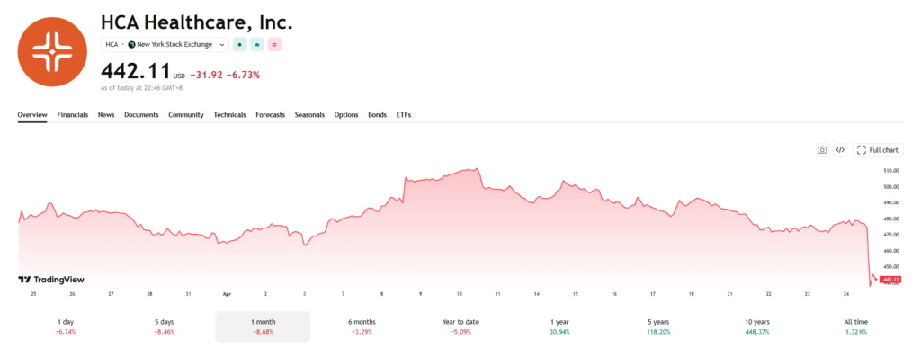Image resolution: width=921 pixels, height=348 pixels.
Task: Switch to the Technicals tab
Action: (x=229, y=115)
